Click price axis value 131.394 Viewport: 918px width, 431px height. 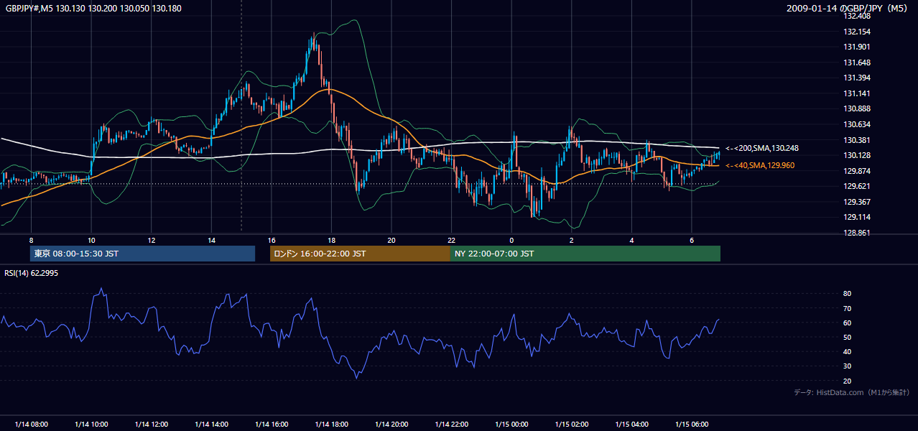[858, 78]
